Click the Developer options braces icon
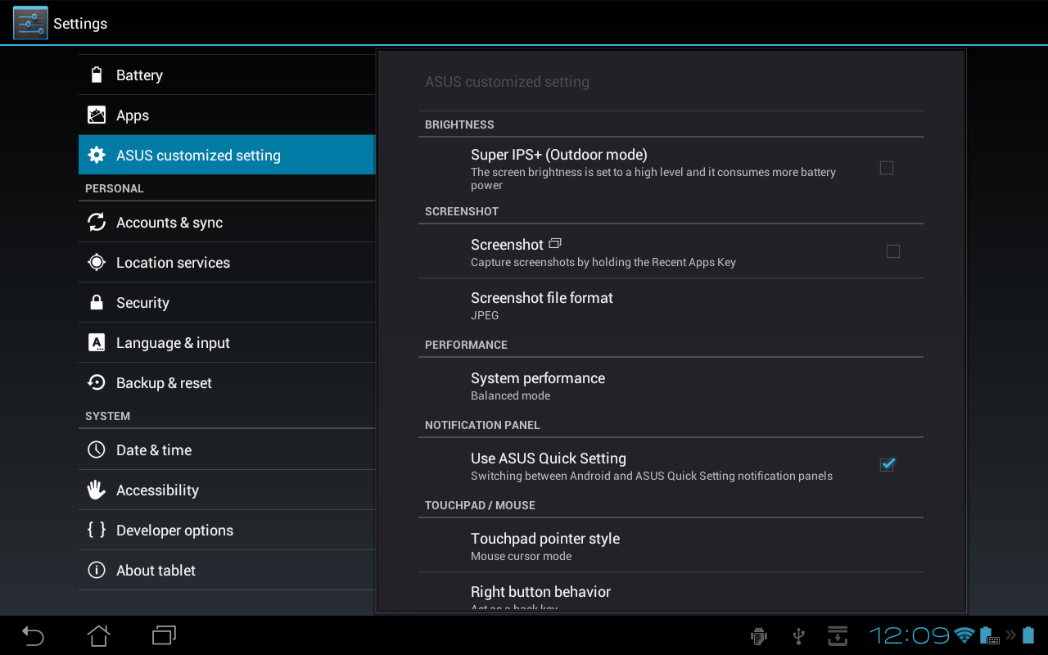This screenshot has width=1048, height=655. 97,531
